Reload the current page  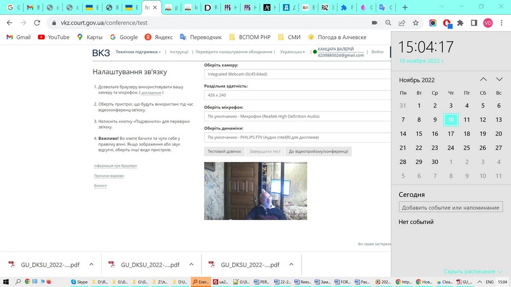(x=37, y=23)
